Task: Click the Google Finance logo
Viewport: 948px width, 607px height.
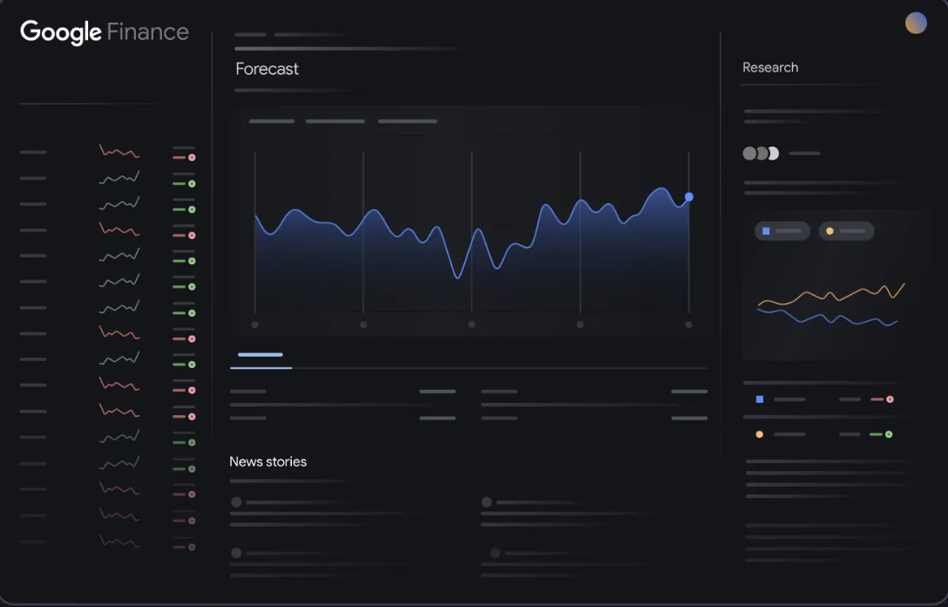Action: pos(104,31)
